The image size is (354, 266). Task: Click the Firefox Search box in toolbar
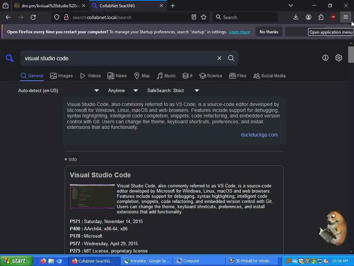[245, 17]
